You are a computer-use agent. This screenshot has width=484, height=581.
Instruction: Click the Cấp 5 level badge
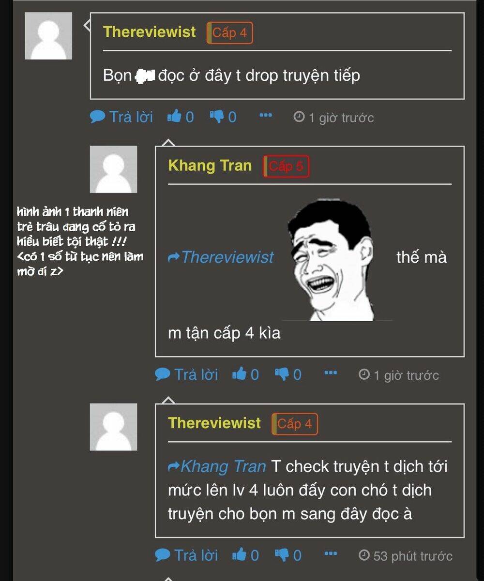point(286,166)
